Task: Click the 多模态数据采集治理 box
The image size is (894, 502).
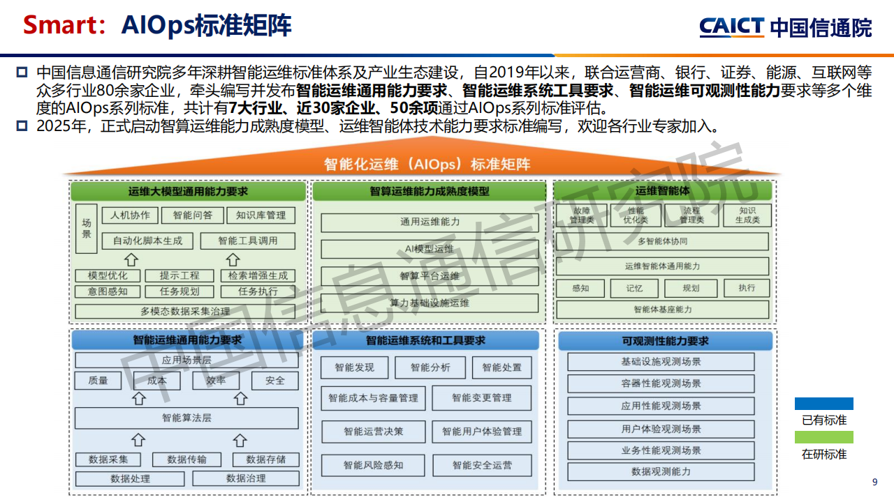Action: (x=185, y=312)
